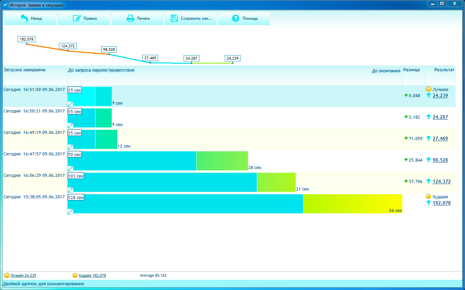Click the trophy icon beside result 98.528

(429, 160)
